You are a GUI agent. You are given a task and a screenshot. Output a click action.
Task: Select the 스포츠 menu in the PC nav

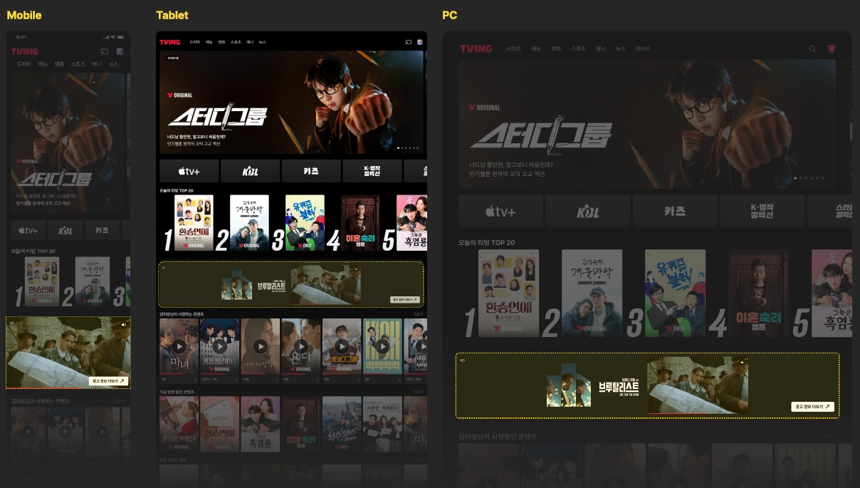578,49
